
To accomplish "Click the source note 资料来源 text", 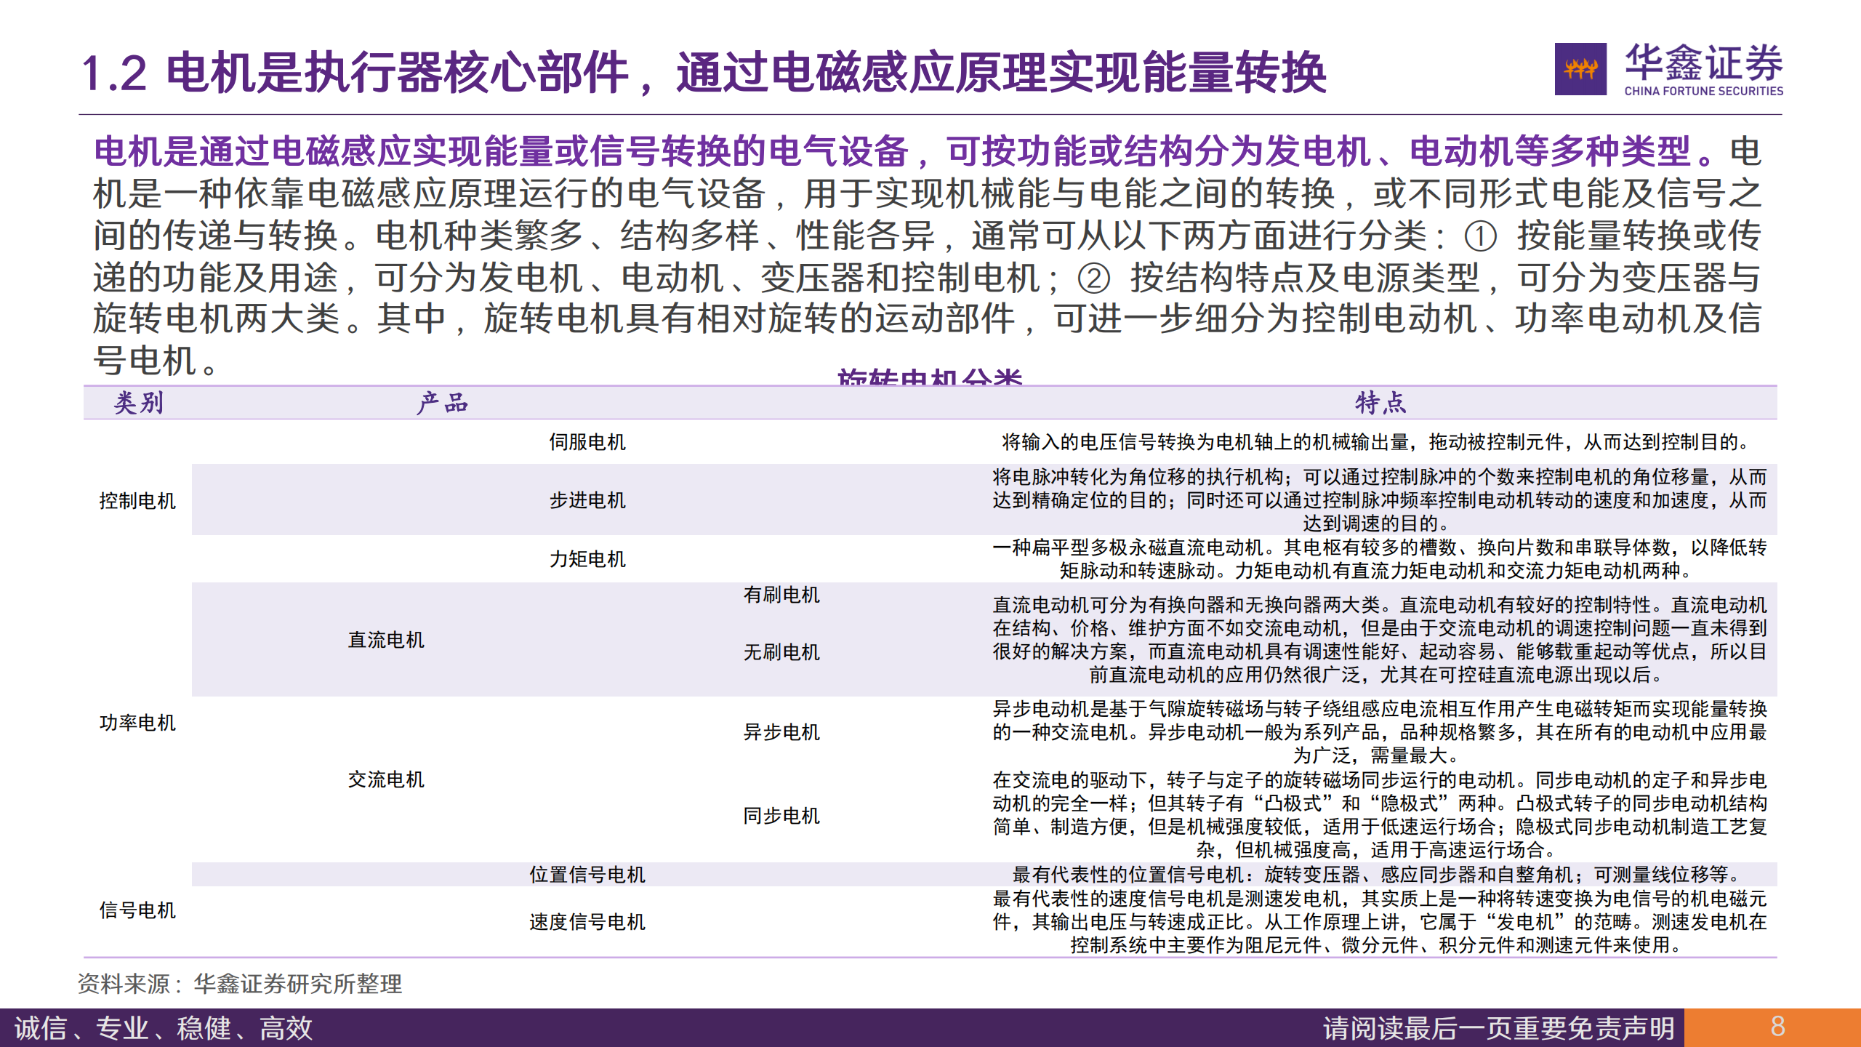I will 240,984.
